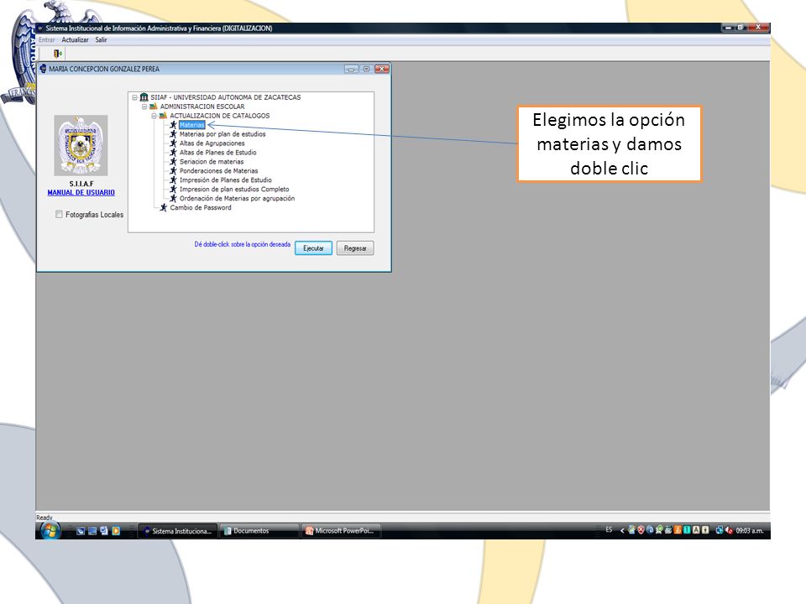Click the university crest image in dialog
The height and width of the screenshot is (604, 806).
pos(81,145)
